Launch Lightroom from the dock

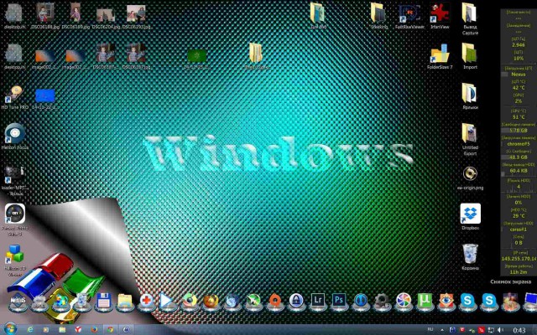click(318, 299)
